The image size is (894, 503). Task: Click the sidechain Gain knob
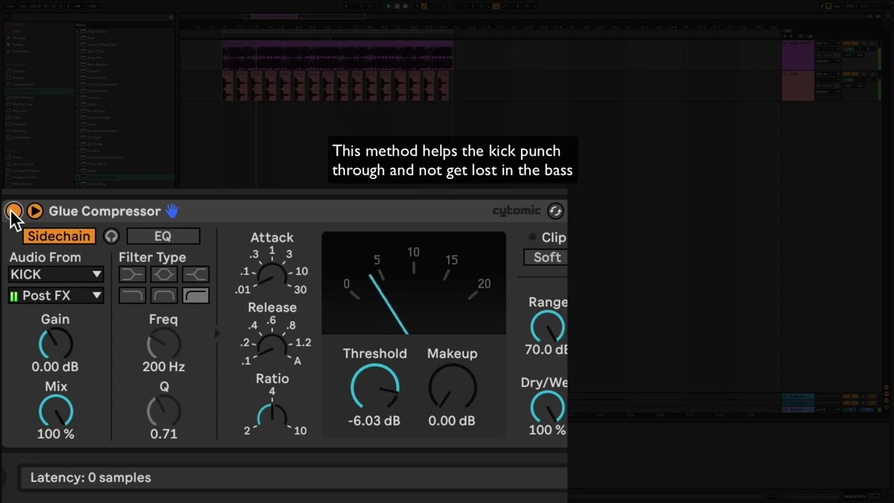pyautogui.click(x=55, y=344)
